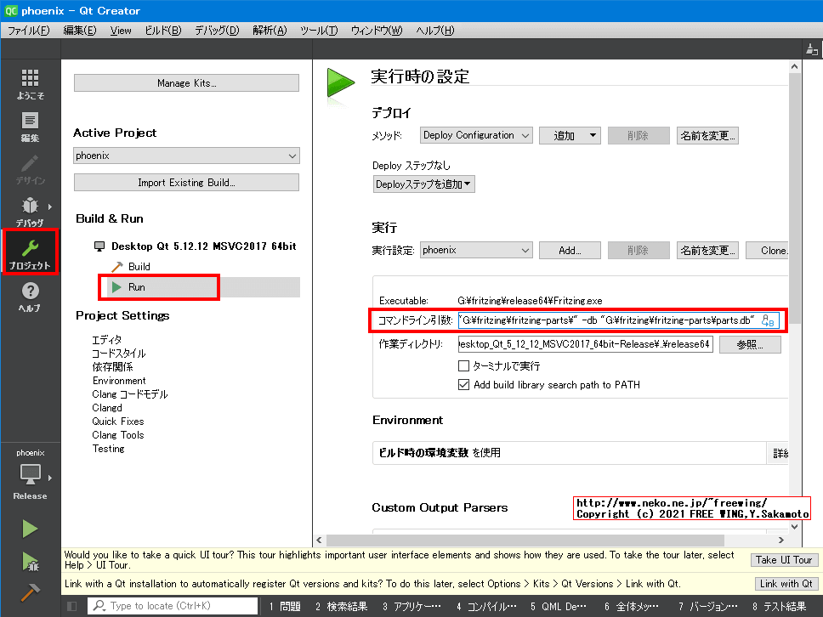Viewport: 823px width, 617px height.
Task: Click the large green run settings arrow
Action: click(341, 82)
